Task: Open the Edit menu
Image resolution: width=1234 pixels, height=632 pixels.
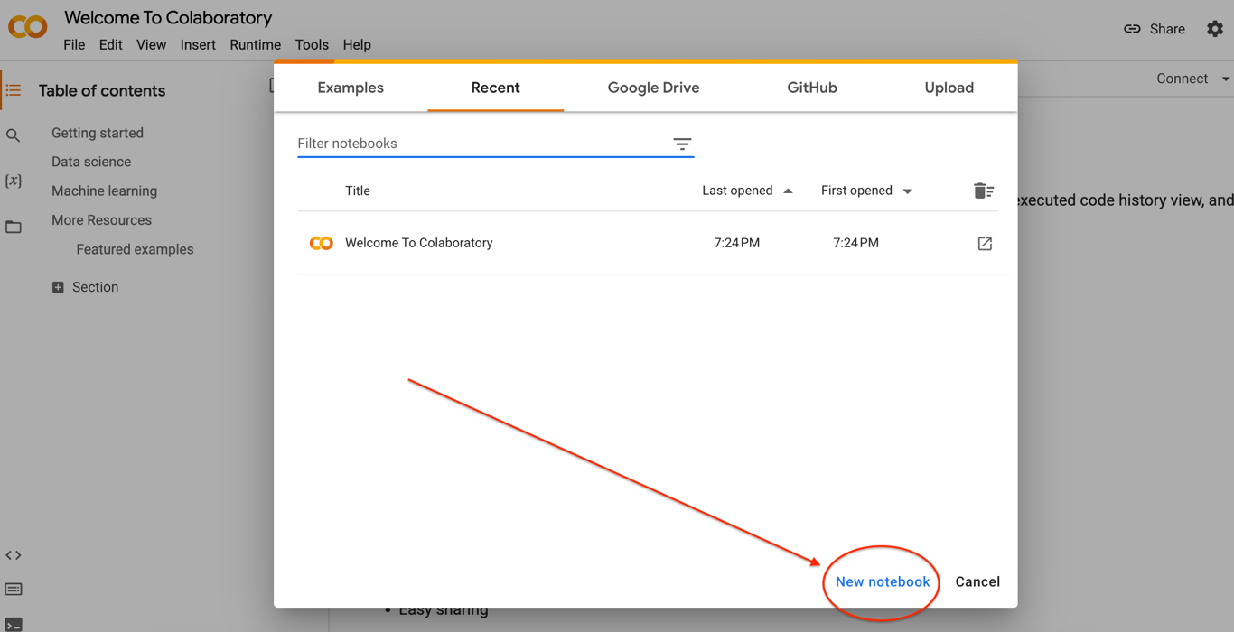Action: pyautogui.click(x=110, y=44)
